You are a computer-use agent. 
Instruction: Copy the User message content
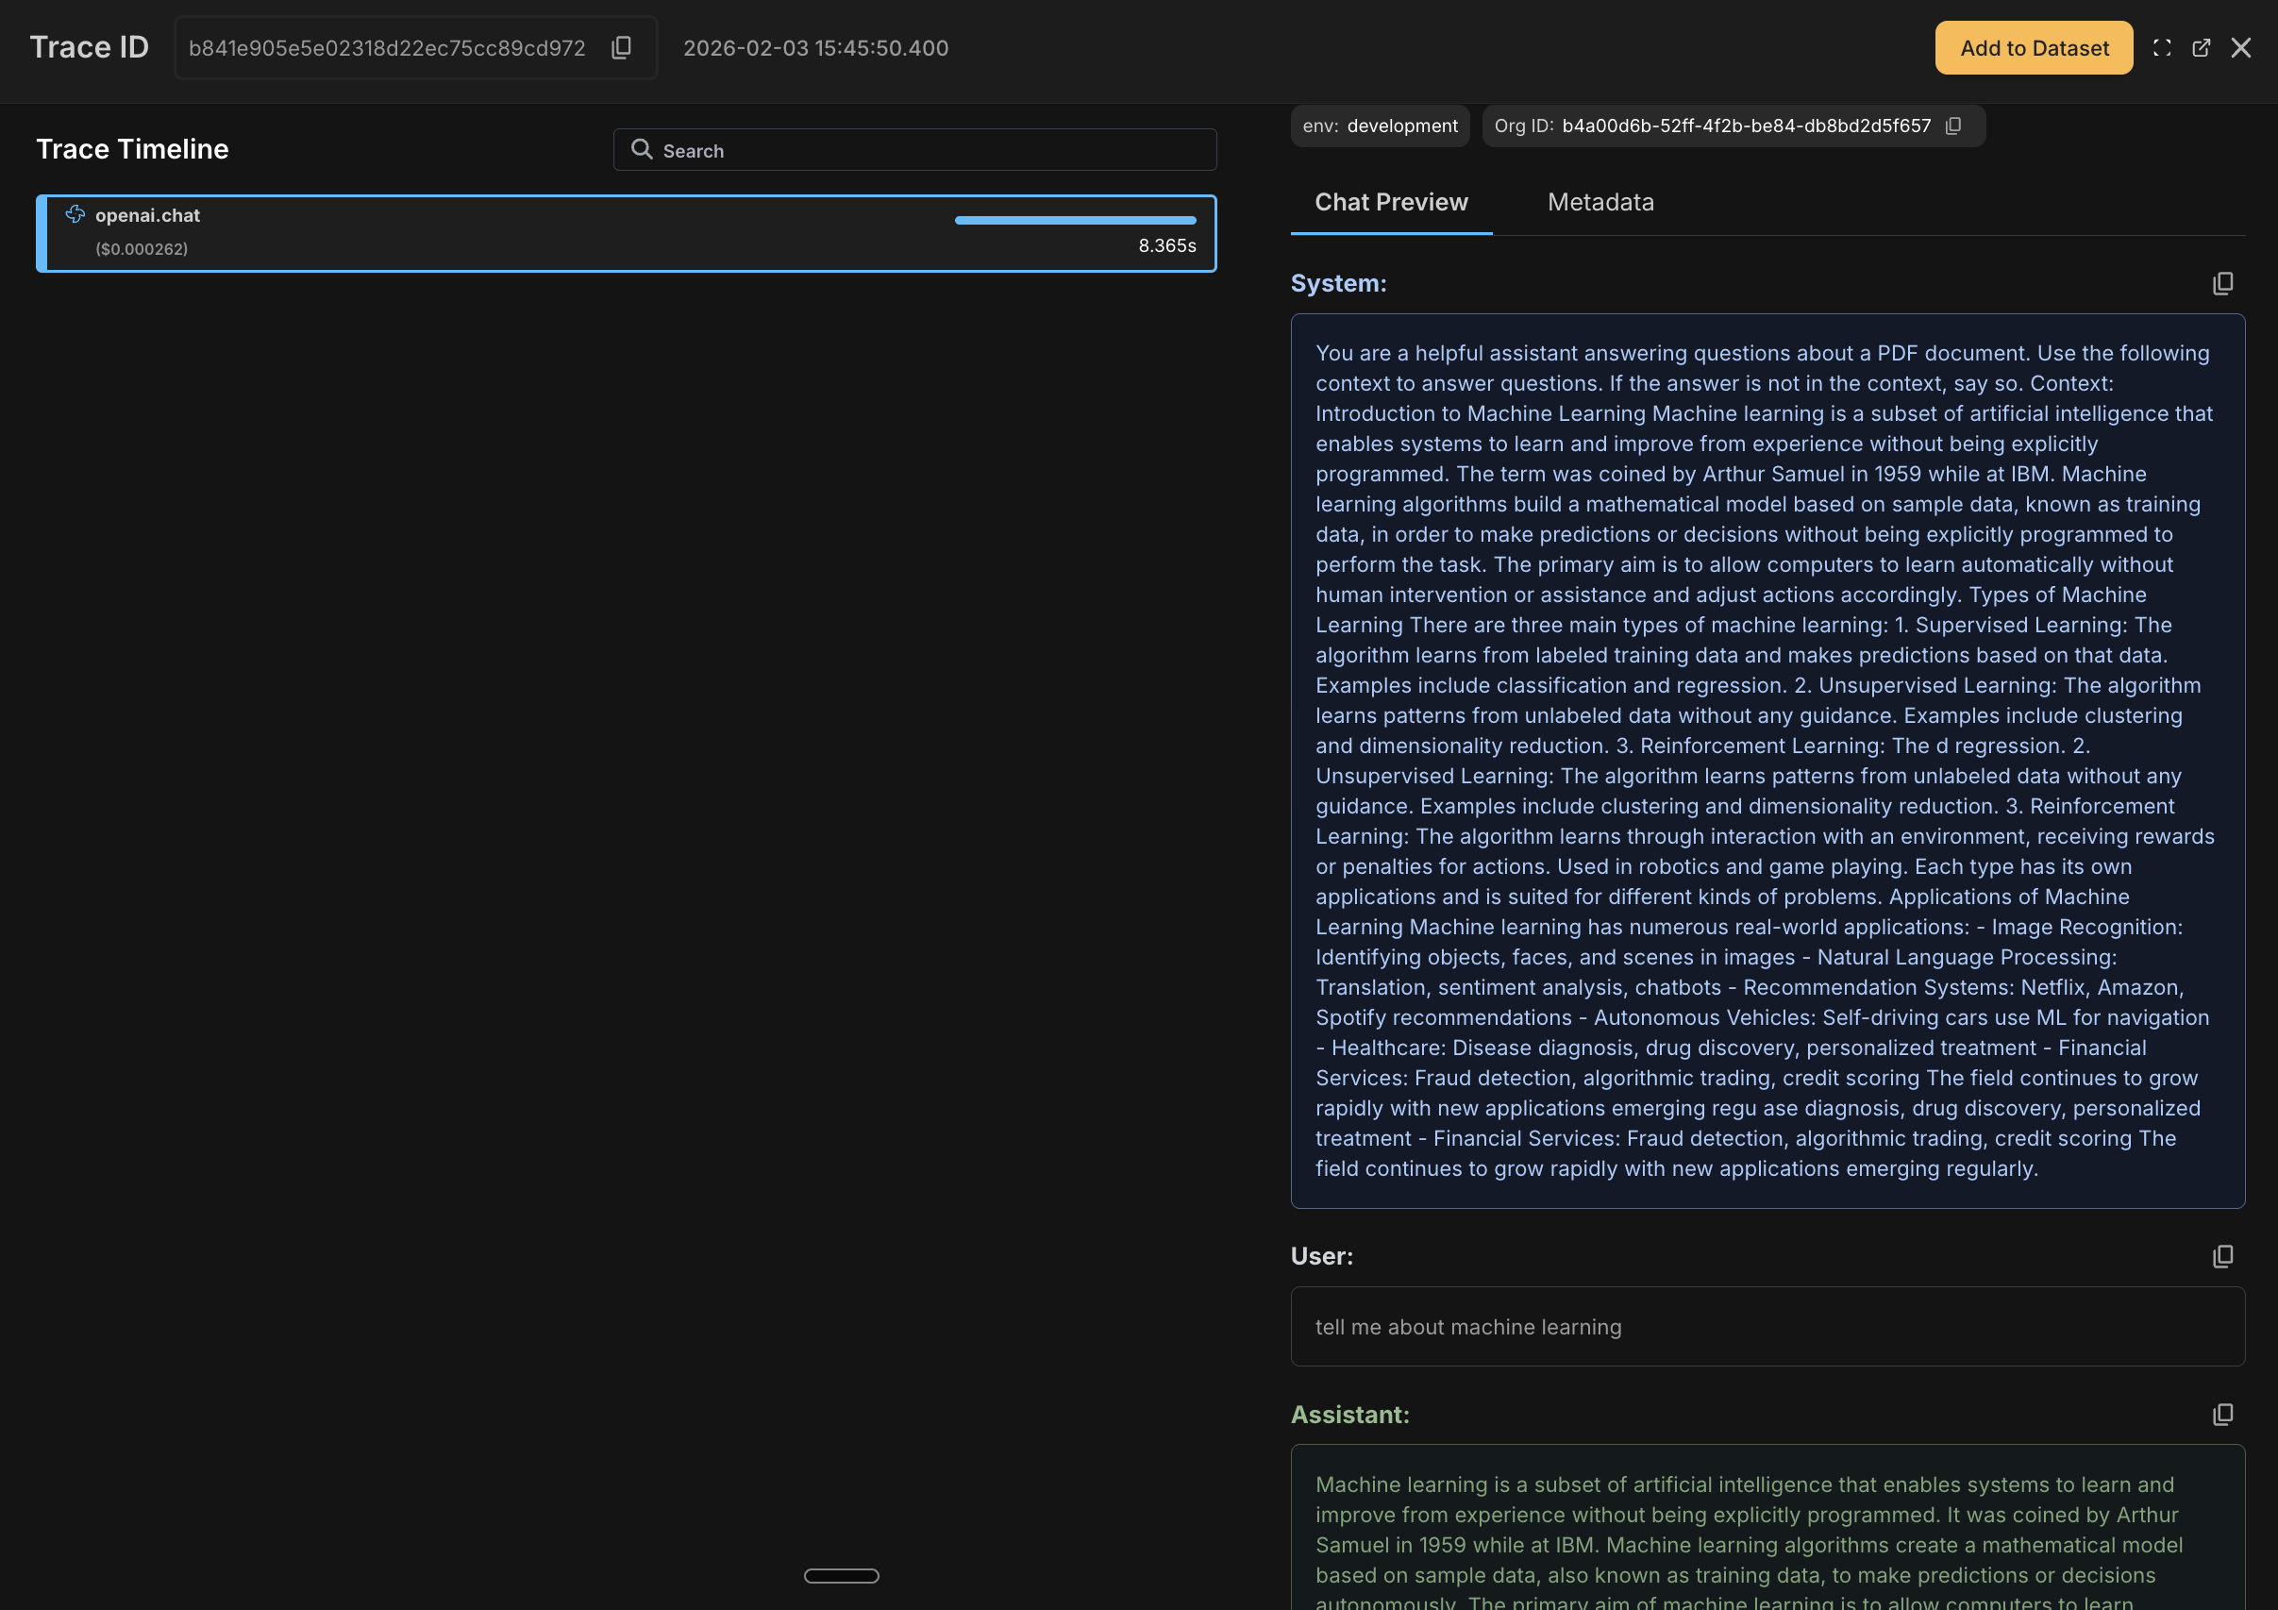point(2222,1256)
